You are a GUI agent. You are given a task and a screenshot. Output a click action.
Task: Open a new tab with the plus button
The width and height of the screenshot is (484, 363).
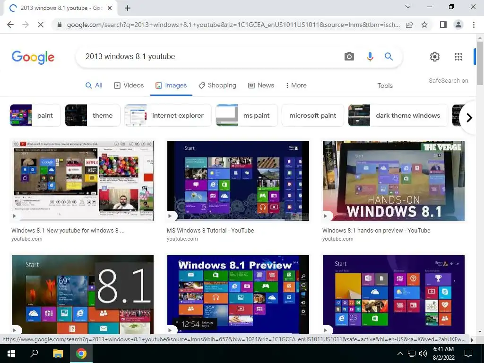point(128,8)
